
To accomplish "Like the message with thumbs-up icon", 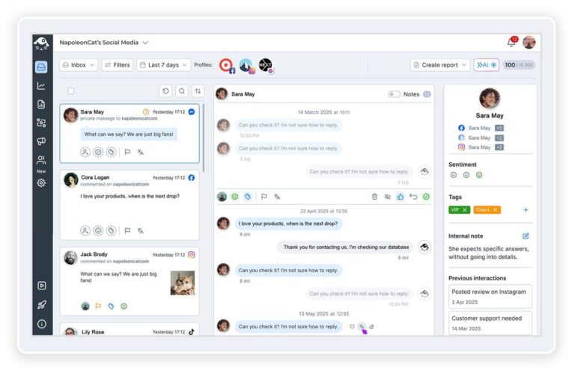I will [x=401, y=197].
